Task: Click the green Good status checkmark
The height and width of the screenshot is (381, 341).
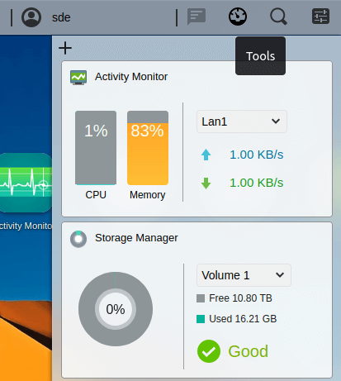Action: pos(209,351)
